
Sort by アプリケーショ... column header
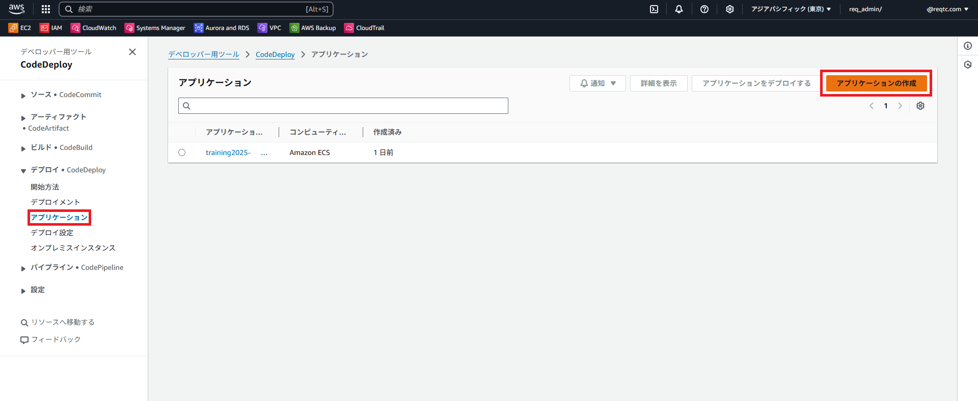[x=234, y=132]
